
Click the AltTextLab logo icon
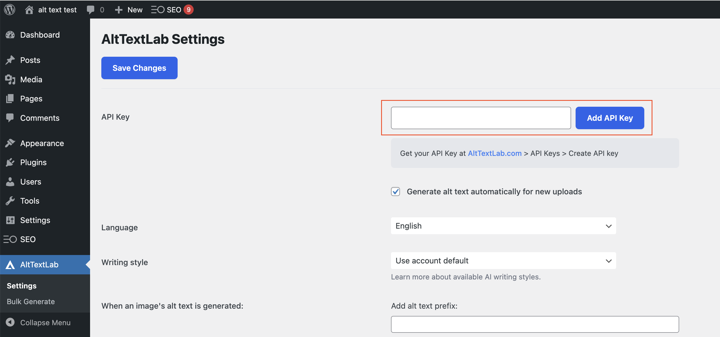(10, 265)
